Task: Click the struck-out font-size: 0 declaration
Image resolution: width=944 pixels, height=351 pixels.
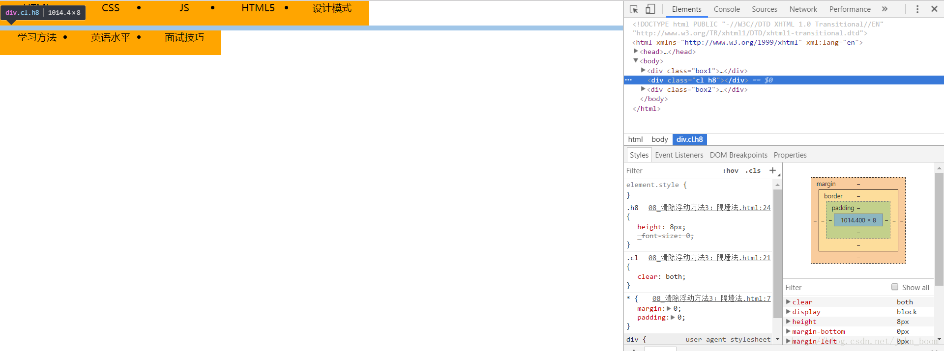Action: pos(665,236)
